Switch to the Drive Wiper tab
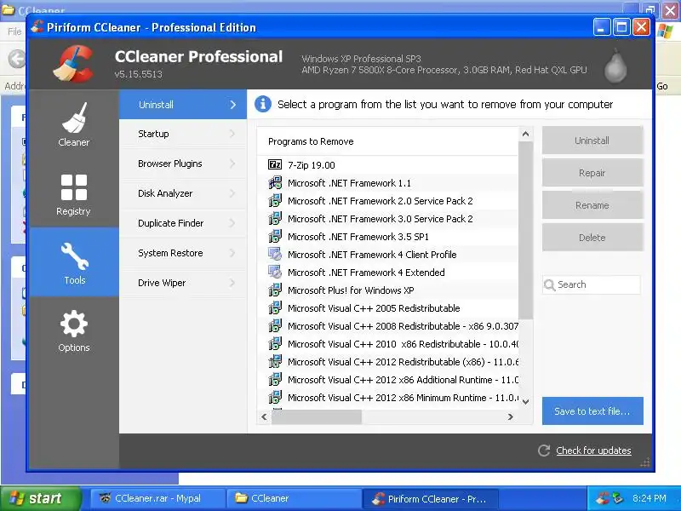 point(183,283)
